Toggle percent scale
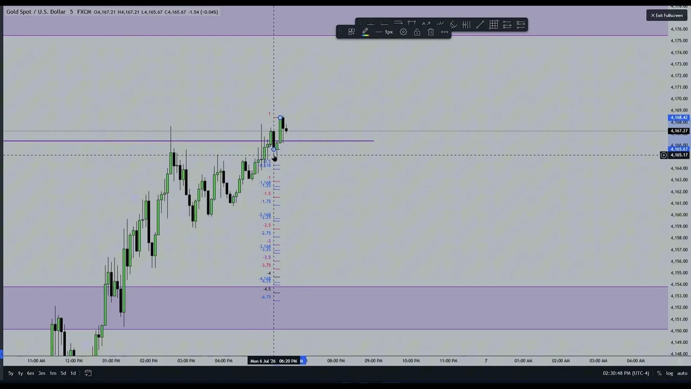This screenshot has width=691, height=389. [659, 373]
